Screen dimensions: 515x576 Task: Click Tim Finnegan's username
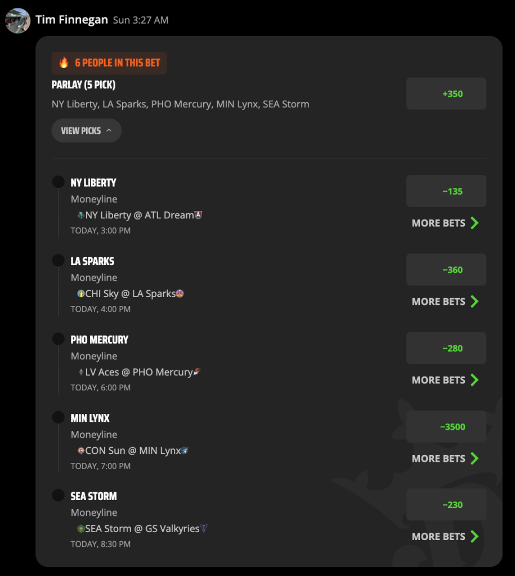click(x=71, y=20)
